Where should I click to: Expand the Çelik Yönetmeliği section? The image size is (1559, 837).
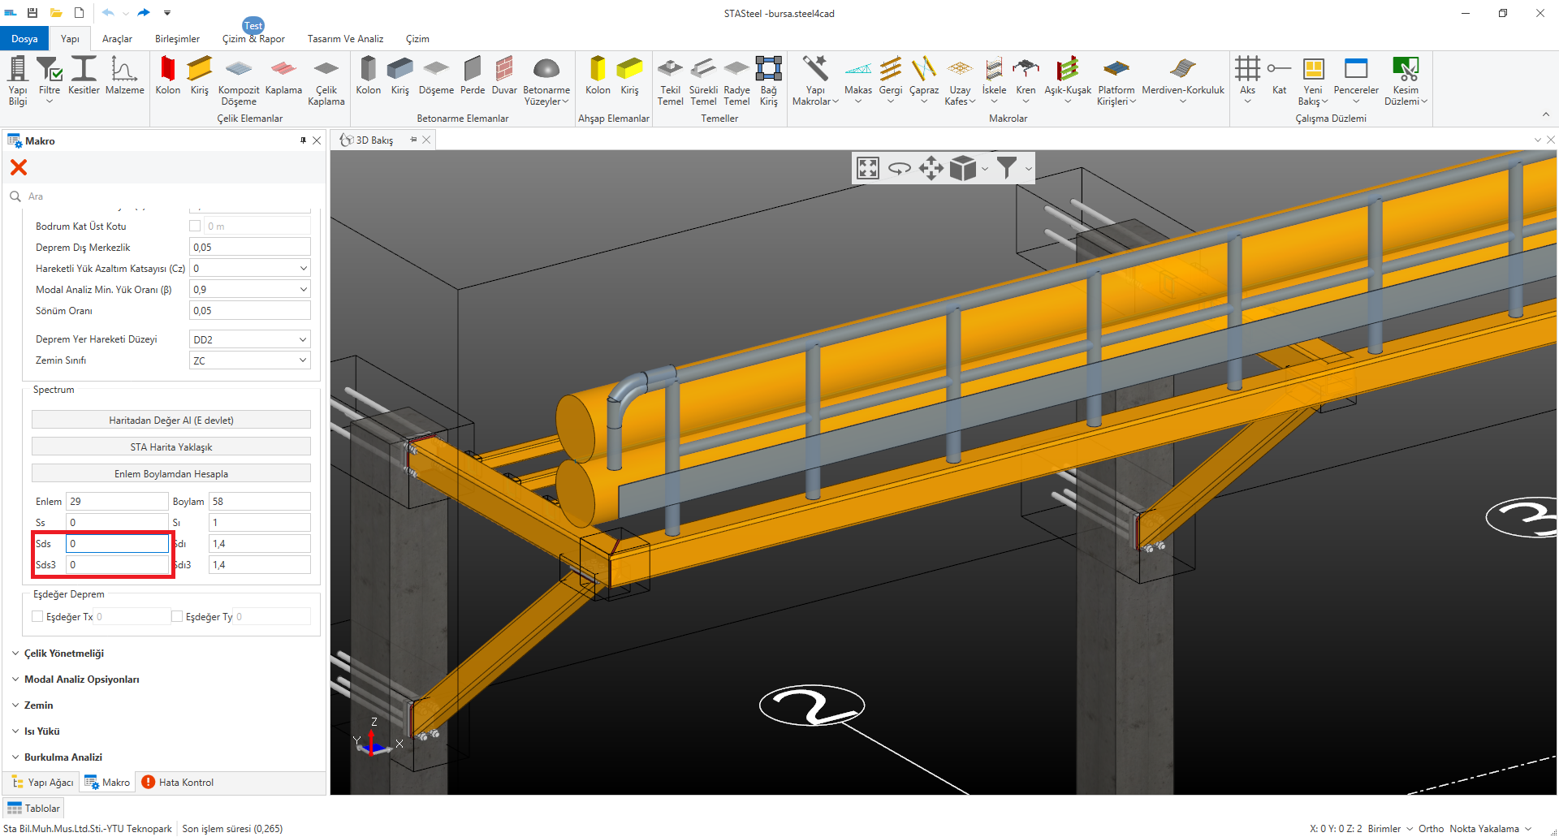tap(63, 654)
